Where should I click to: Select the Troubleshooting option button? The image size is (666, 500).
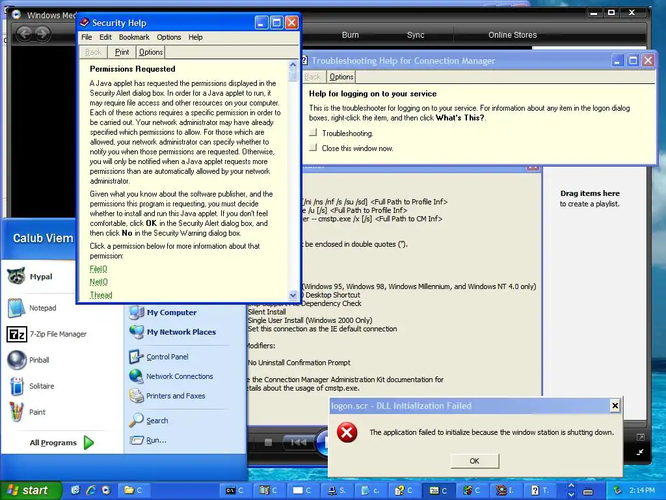313,133
